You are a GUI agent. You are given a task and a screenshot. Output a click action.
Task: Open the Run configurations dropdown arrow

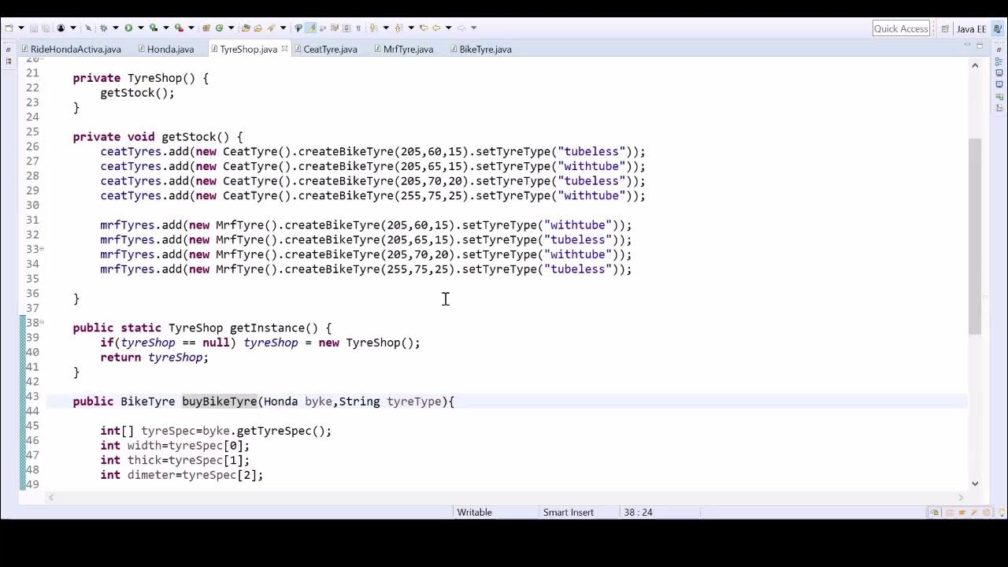coord(141,28)
